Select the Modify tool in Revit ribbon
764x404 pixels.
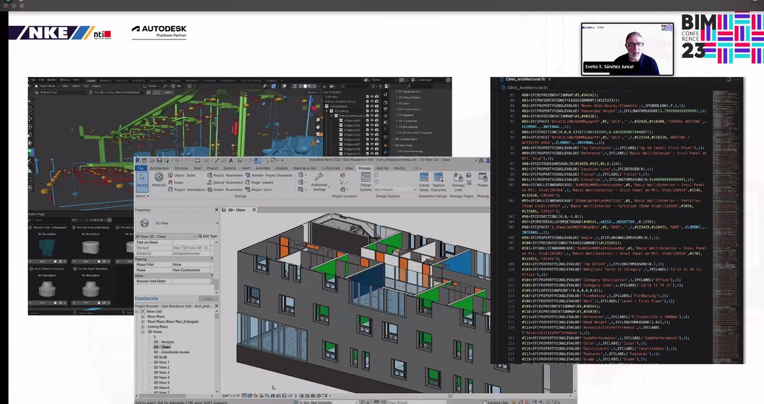tap(142, 181)
